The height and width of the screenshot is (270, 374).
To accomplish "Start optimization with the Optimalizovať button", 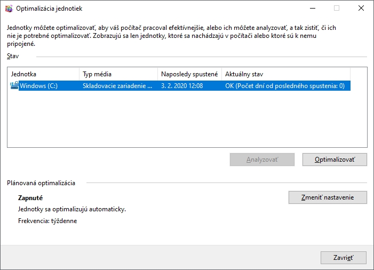I will pyautogui.click(x=335, y=160).
